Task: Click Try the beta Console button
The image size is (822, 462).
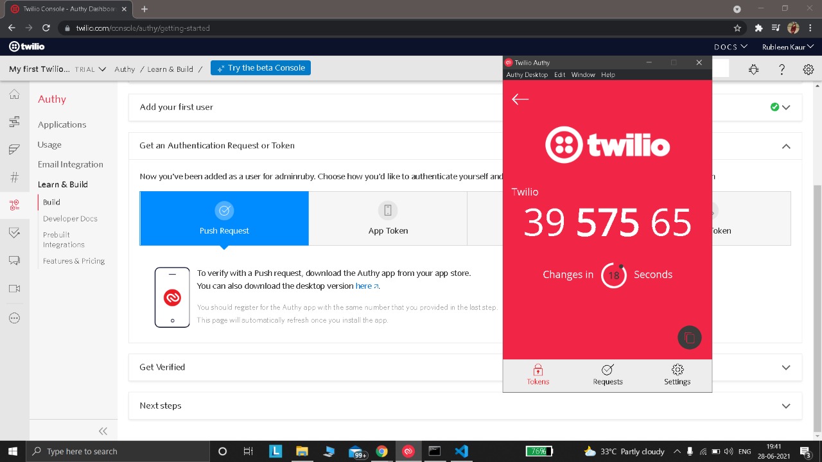Action: 261,68
